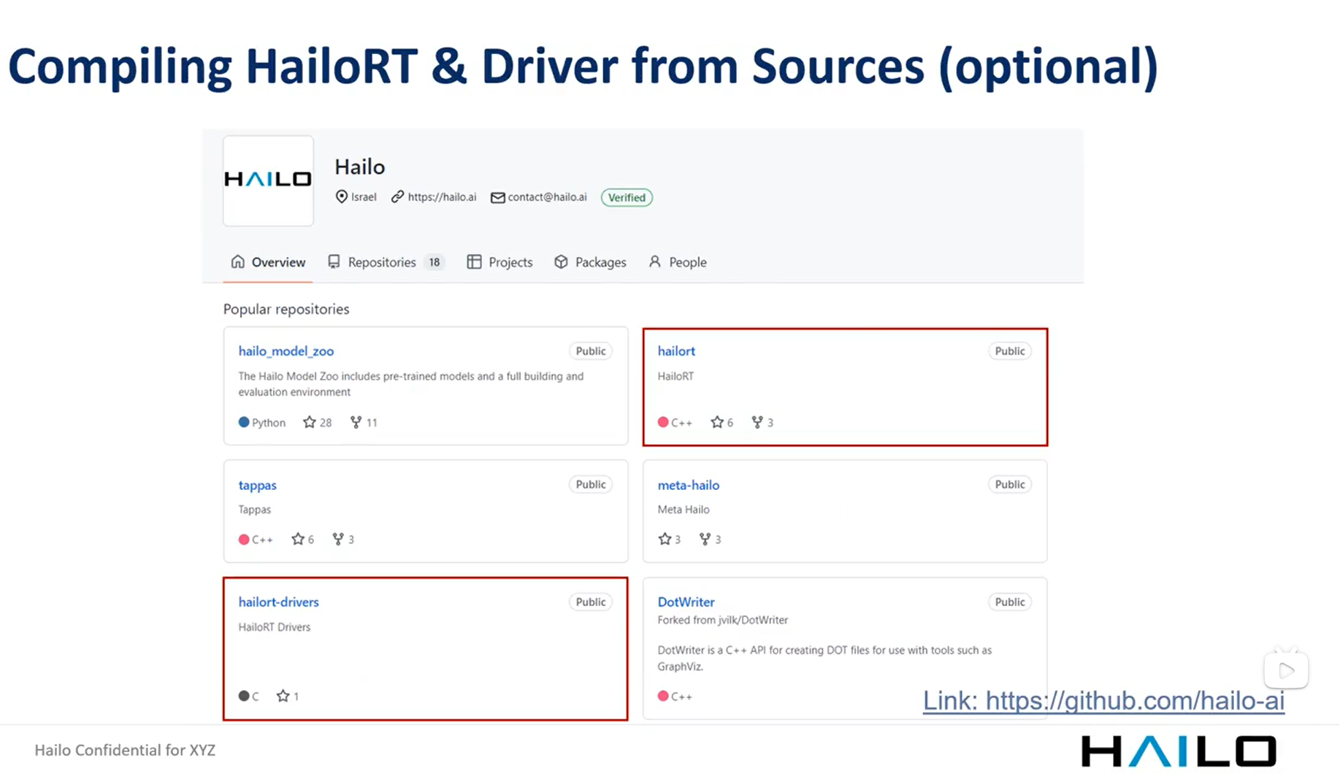This screenshot has width=1340, height=774.
Task: Click the Packages cube icon
Action: coord(561,261)
